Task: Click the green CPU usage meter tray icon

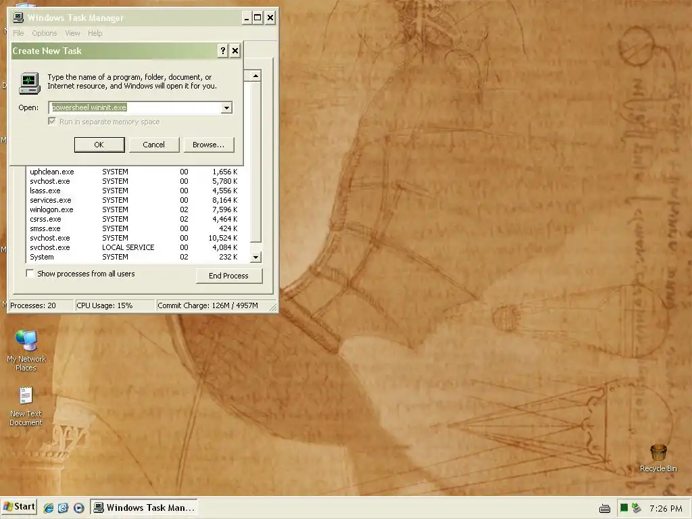Action: tap(624, 508)
